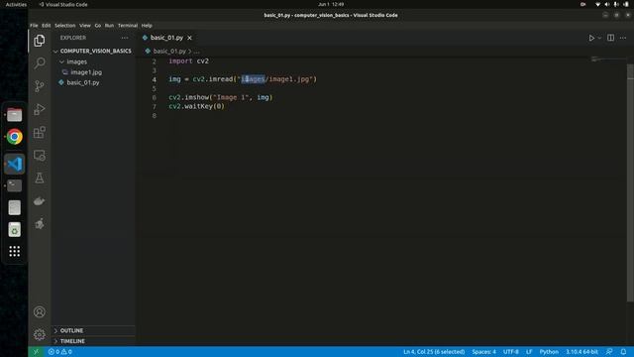Viewport: 634px width, 357px height.
Task: Open the Testing flask view
Action: point(40,178)
